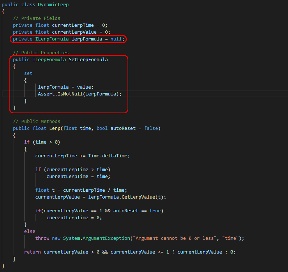Click the // Private Fields comment
Viewport: 288px width, 272px height.
[37, 18]
